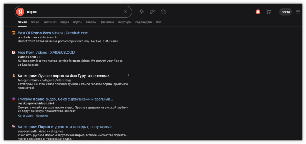
Task: Switch to the товары tab
Action: (91, 22)
